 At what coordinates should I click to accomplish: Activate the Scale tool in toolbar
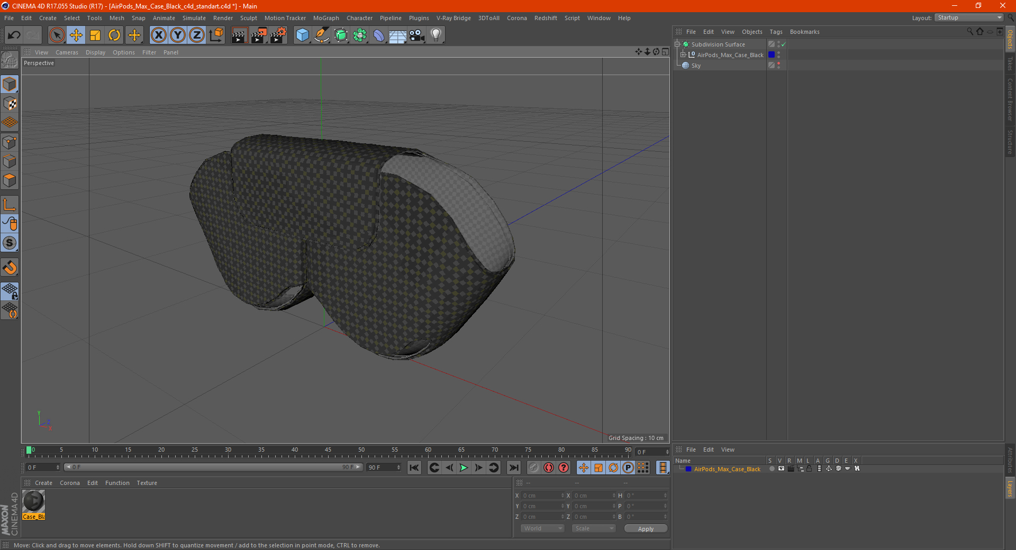[95, 35]
